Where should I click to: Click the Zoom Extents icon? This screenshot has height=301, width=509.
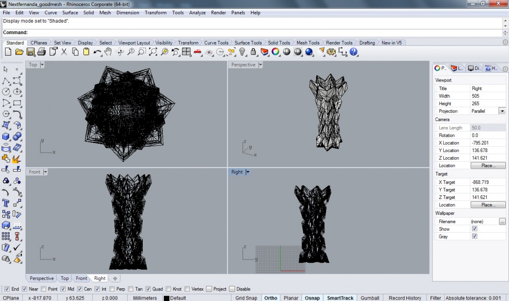click(153, 52)
